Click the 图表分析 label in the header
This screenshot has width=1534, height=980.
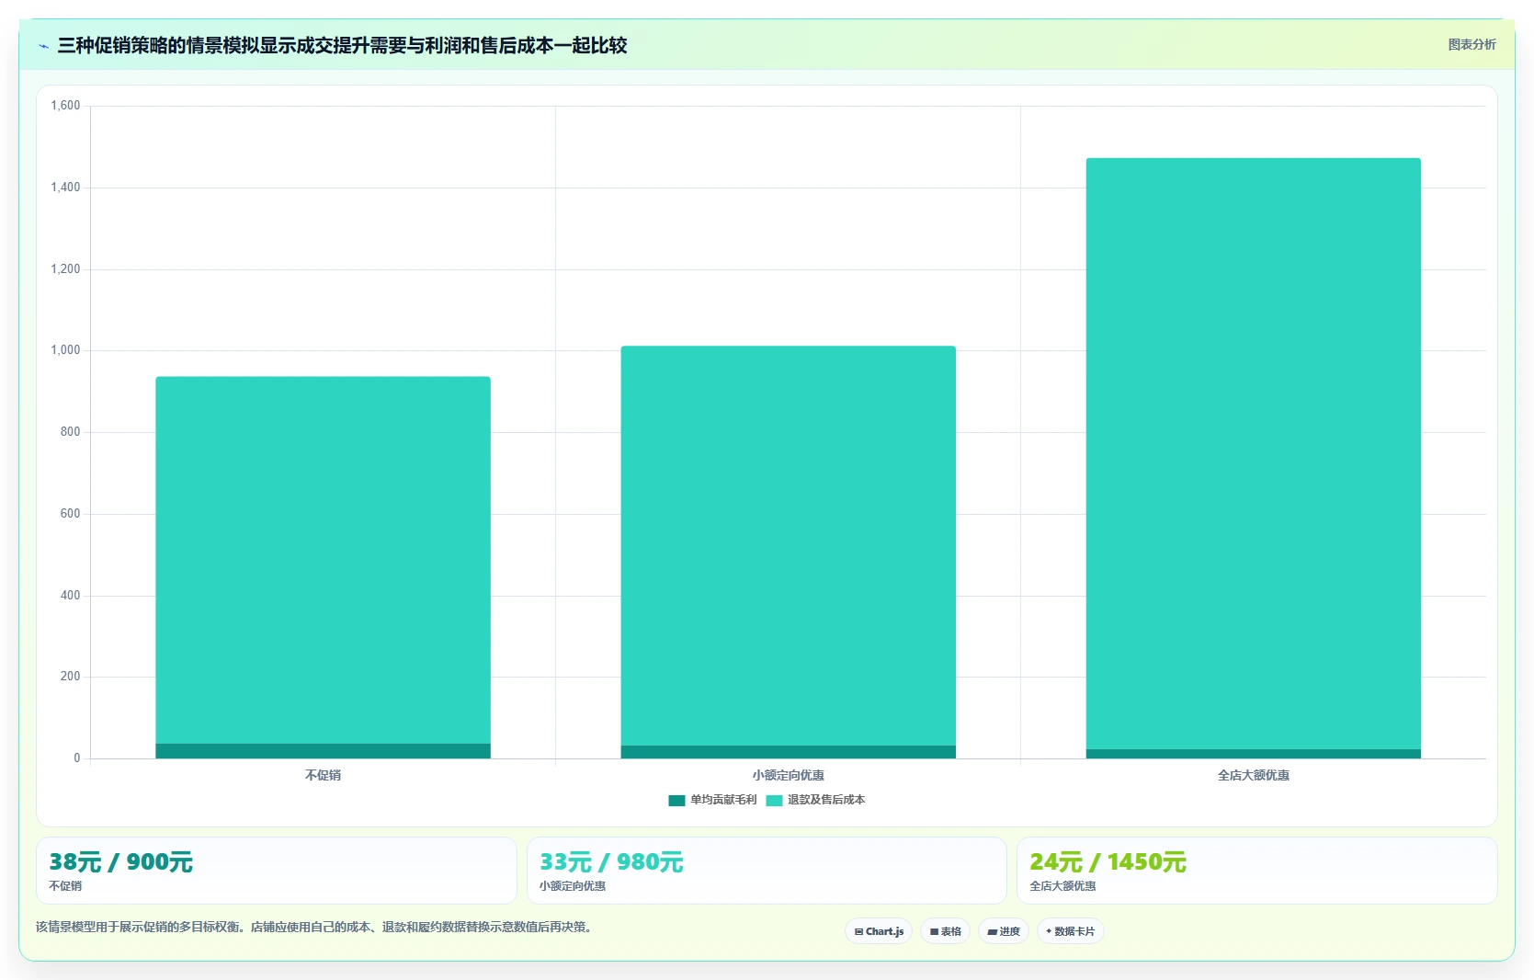coord(1472,44)
